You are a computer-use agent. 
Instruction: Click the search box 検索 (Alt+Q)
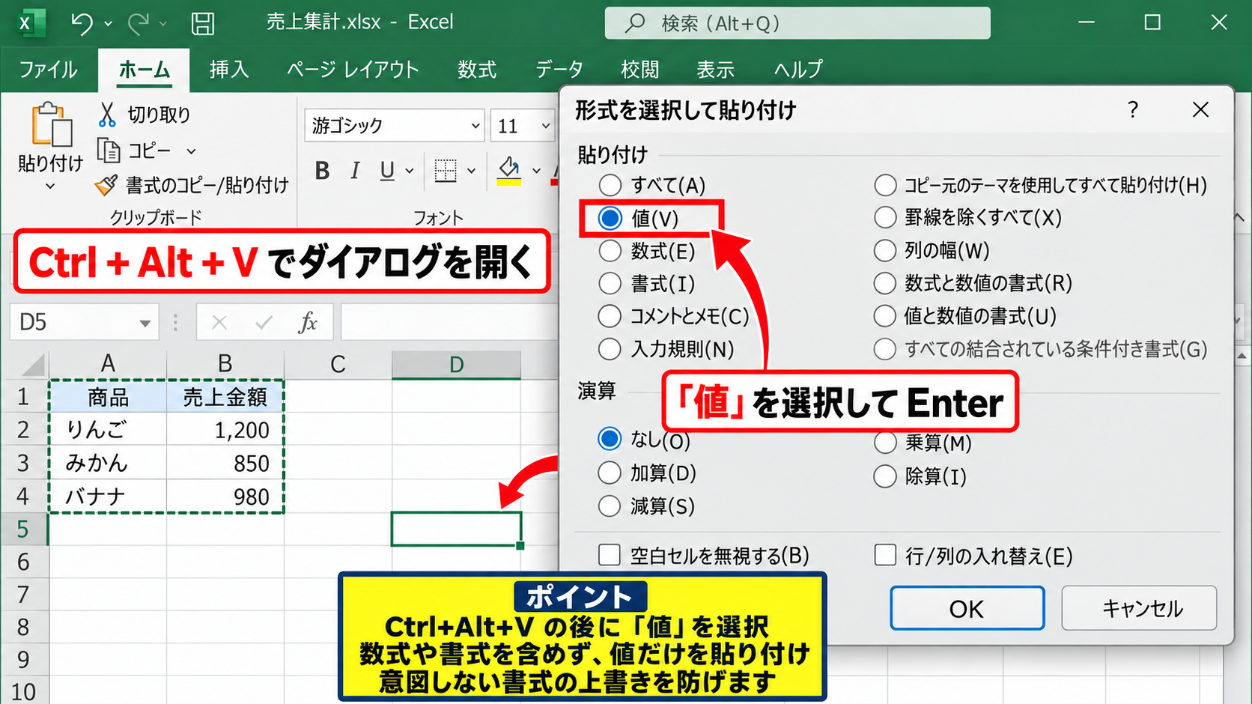(x=797, y=23)
